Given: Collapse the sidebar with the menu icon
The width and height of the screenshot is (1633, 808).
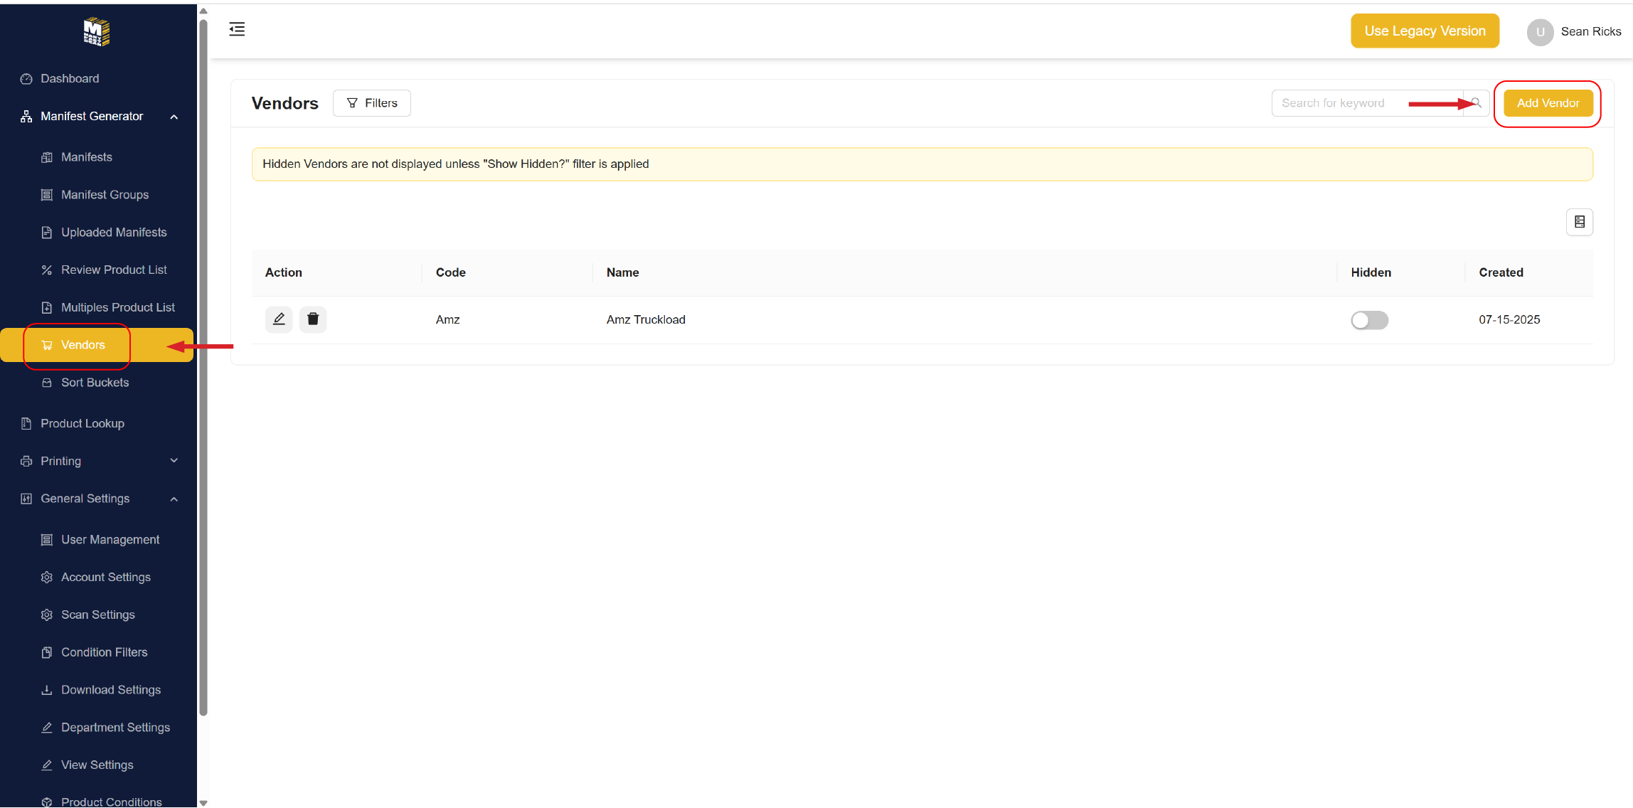Looking at the screenshot, I should pyautogui.click(x=237, y=29).
